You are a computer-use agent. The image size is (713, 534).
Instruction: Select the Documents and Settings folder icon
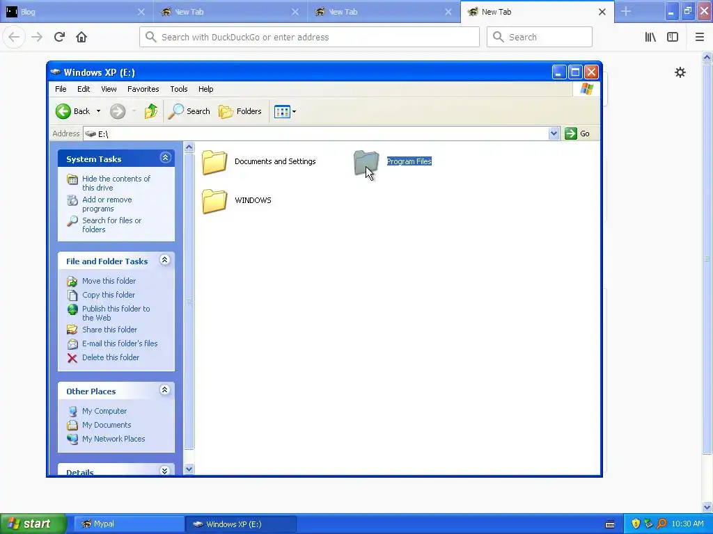tap(214, 162)
